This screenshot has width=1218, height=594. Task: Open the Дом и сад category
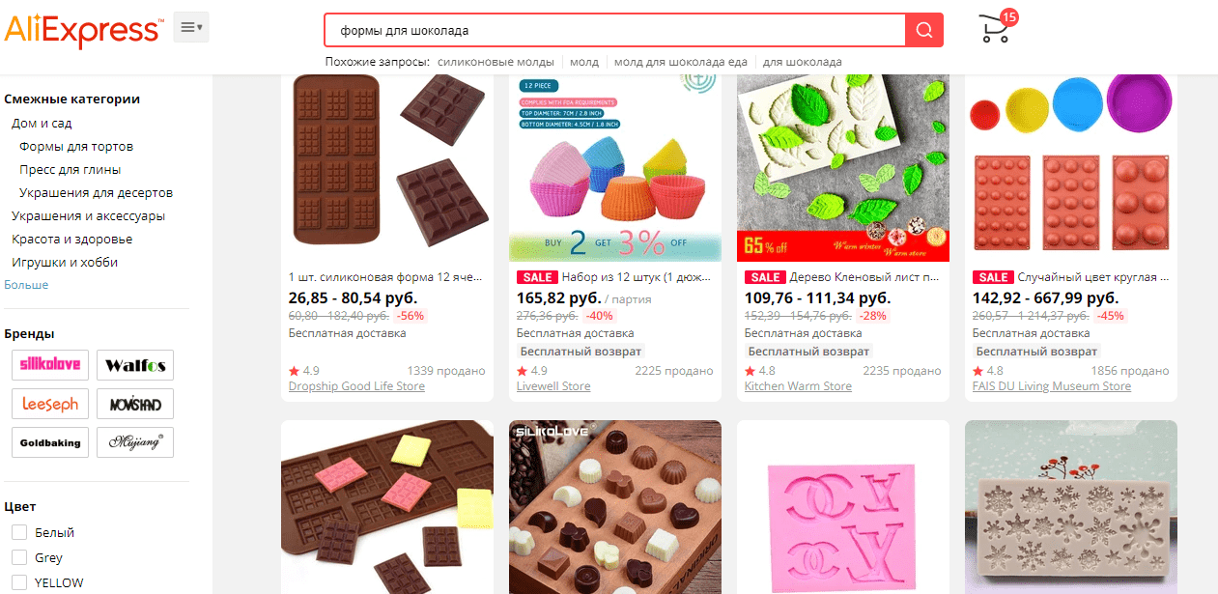click(42, 124)
